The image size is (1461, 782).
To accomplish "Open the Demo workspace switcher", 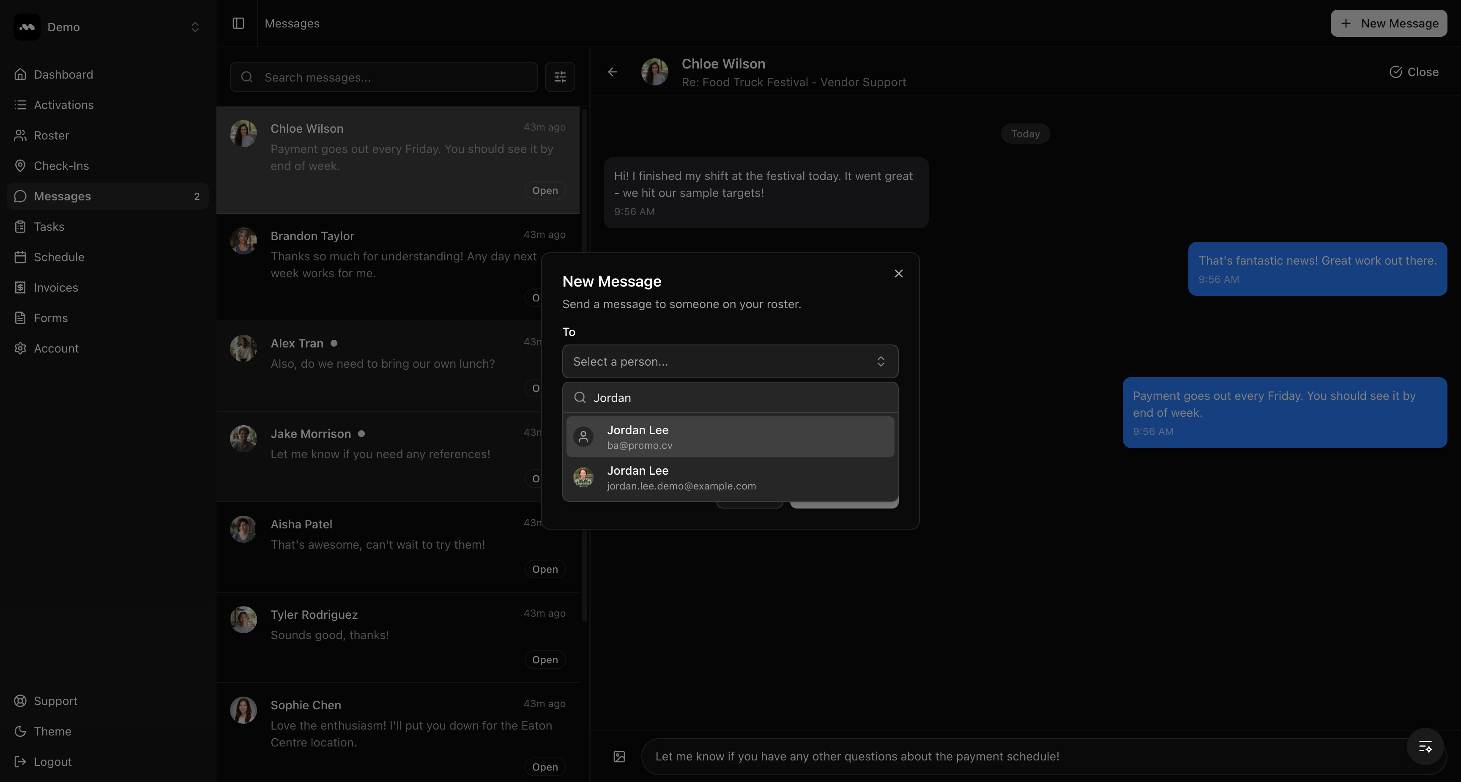I will pyautogui.click(x=194, y=27).
